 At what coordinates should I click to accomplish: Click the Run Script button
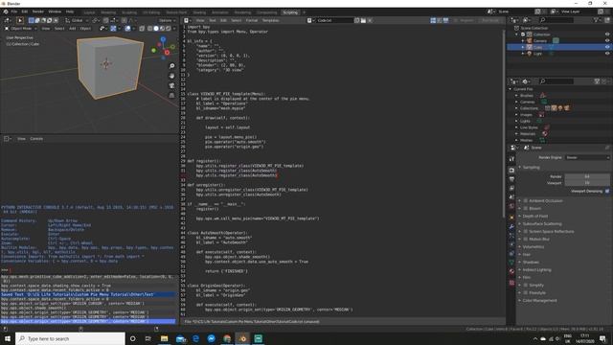pos(489,20)
